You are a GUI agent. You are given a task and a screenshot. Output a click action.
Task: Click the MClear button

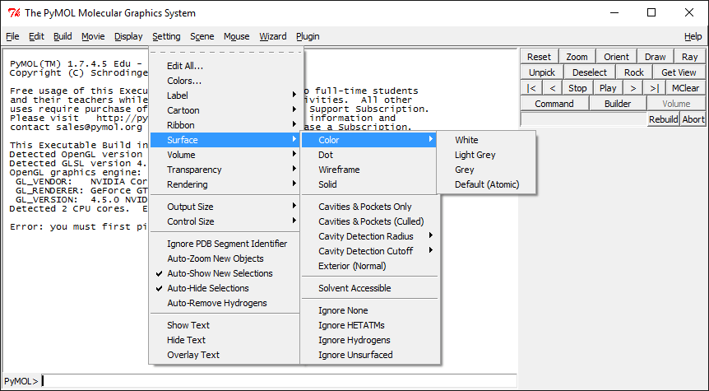685,88
